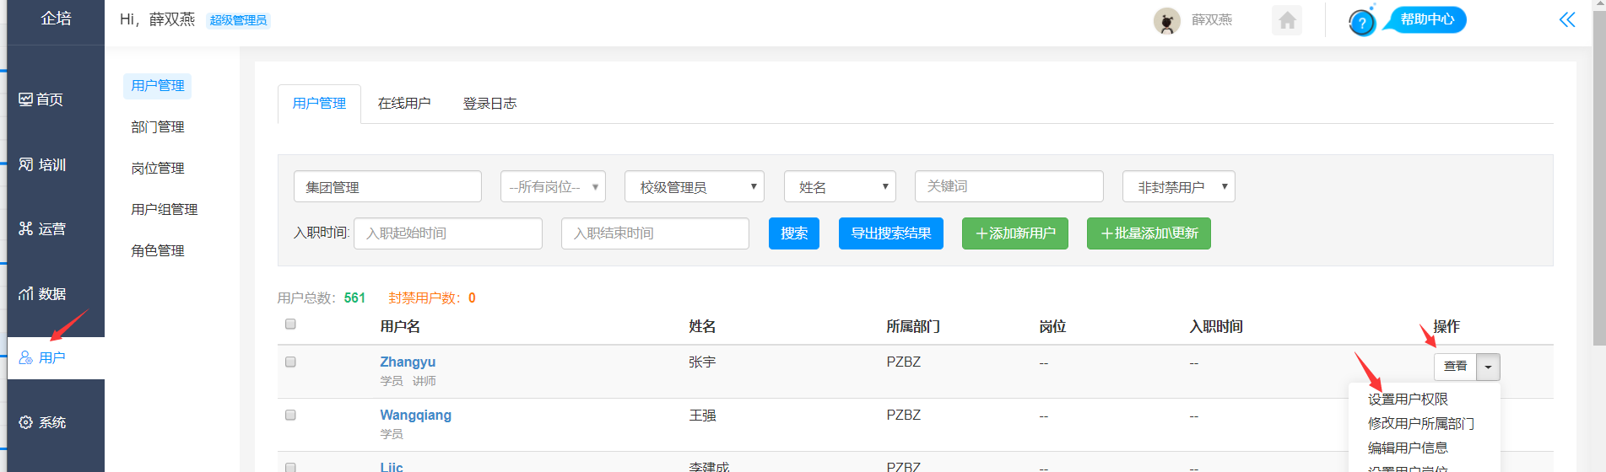
Task: Click the 薛双燕 username in header
Action: coord(1212,20)
